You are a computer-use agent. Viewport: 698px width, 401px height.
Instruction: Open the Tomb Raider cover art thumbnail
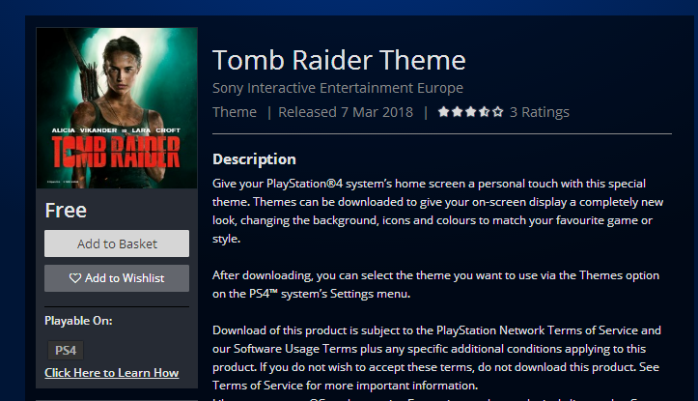click(x=117, y=108)
